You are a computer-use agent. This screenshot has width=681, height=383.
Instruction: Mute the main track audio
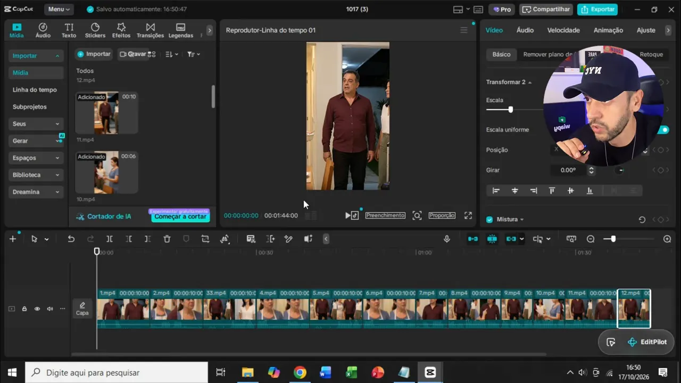click(50, 309)
